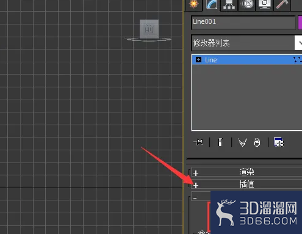This screenshot has width=302, height=234.
Task: Edit the Line001 object name field
Action: 243,22
